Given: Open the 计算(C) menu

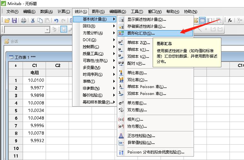Looking at the screenshot, I should [x=64, y=12].
